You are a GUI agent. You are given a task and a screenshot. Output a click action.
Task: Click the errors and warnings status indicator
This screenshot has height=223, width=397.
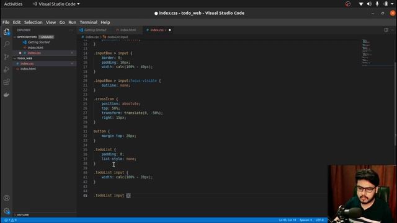point(11,221)
